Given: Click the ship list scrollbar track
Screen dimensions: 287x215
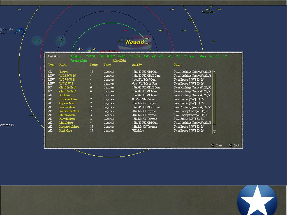Looking at the screenshot, I should pyautogui.click(x=214, y=102).
